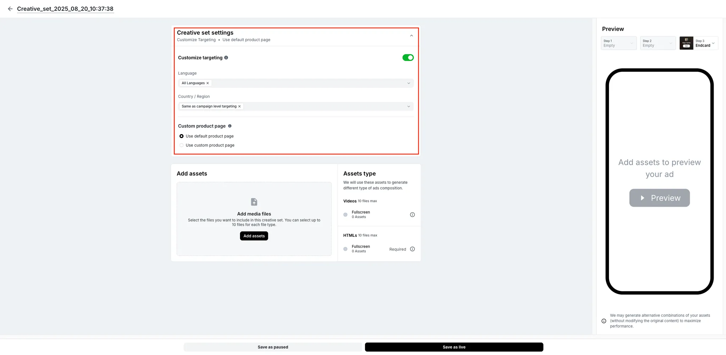Open Customize targeting info tooltip icon
The width and height of the screenshot is (726, 355).
(x=226, y=58)
